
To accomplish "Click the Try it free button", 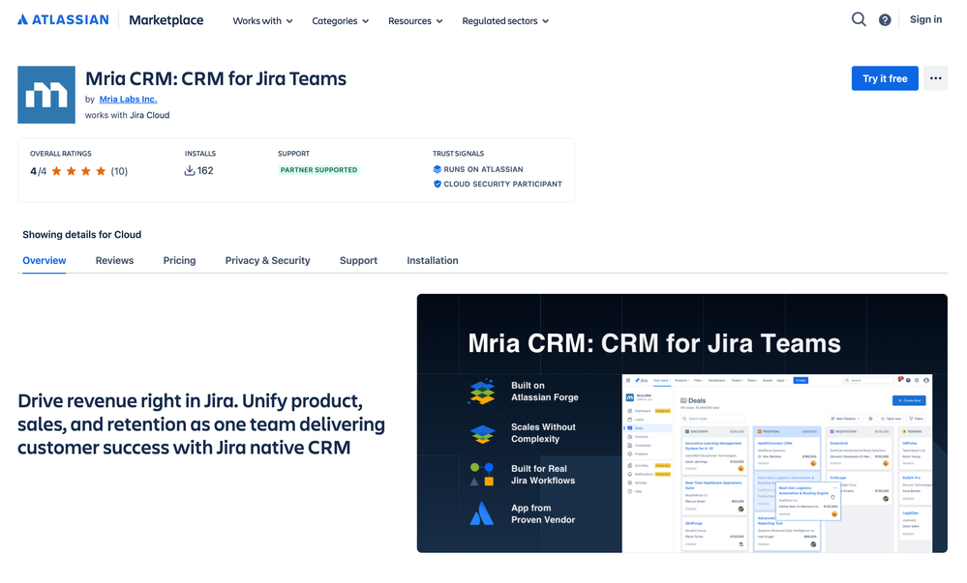I will pos(884,78).
